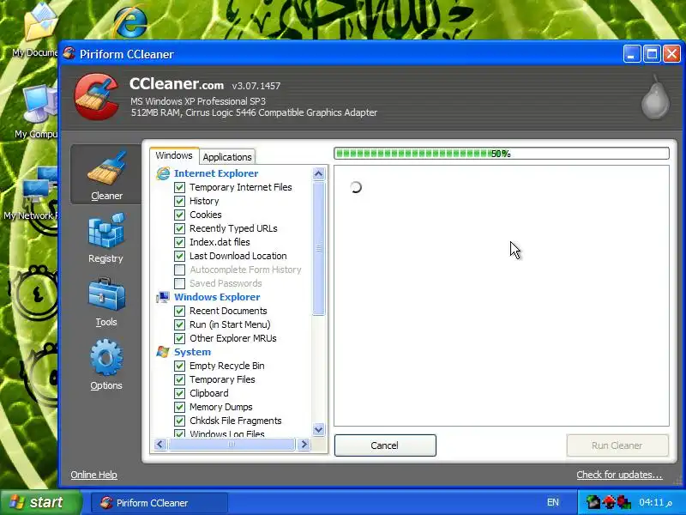Open the Registry section in sidebar
This screenshot has width=686, height=515.
106,238
